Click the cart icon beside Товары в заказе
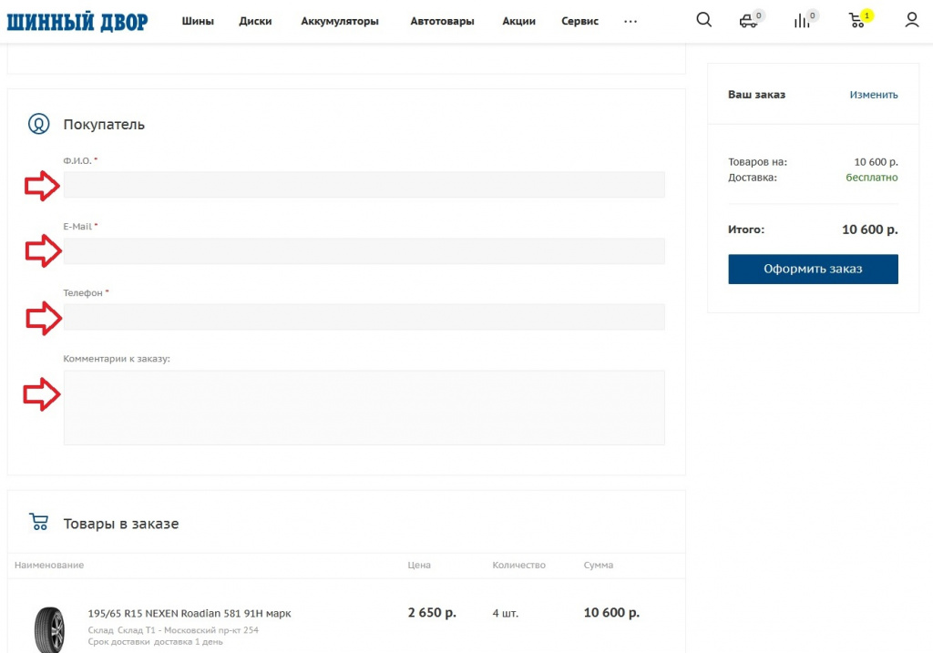This screenshot has height=653, width=933. (x=38, y=523)
